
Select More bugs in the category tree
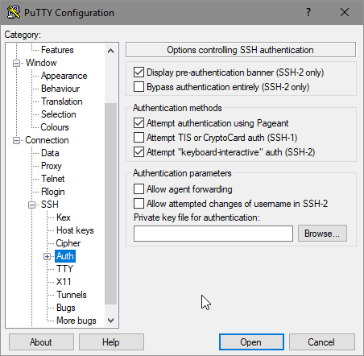[x=77, y=321]
